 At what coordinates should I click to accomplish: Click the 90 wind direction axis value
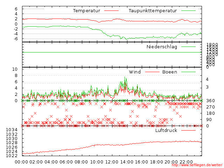click(x=209, y=120)
